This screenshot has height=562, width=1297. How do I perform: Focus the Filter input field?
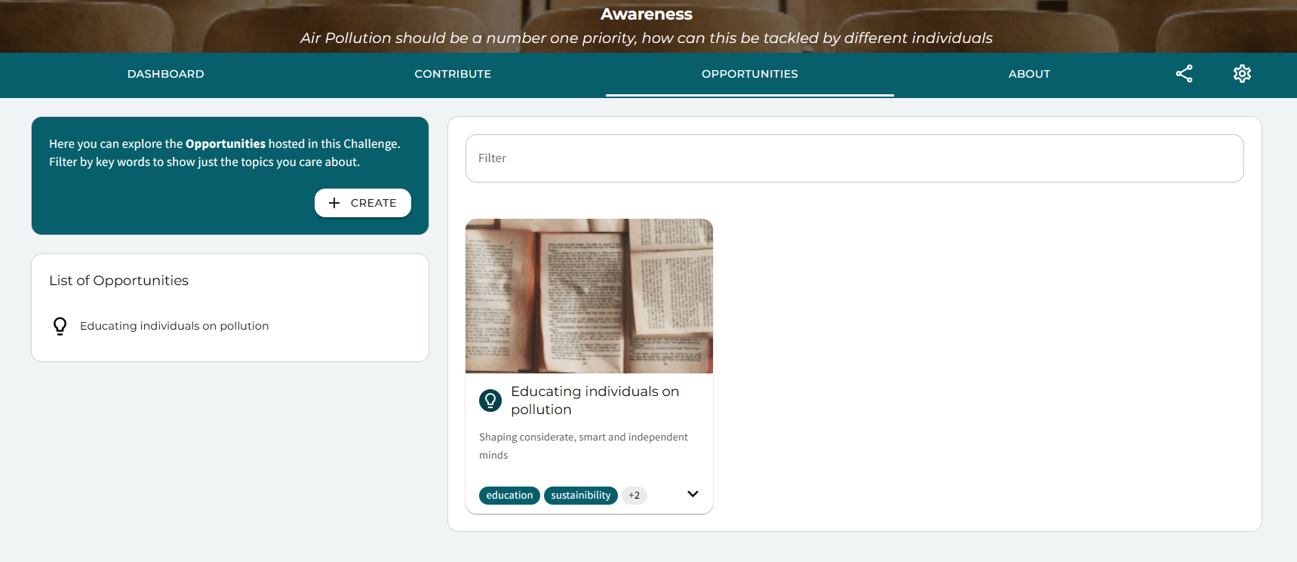coord(854,158)
